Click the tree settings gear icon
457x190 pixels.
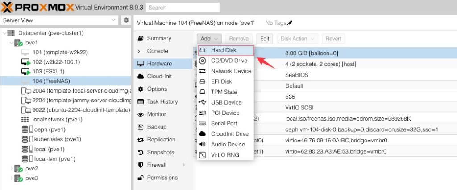point(126,20)
